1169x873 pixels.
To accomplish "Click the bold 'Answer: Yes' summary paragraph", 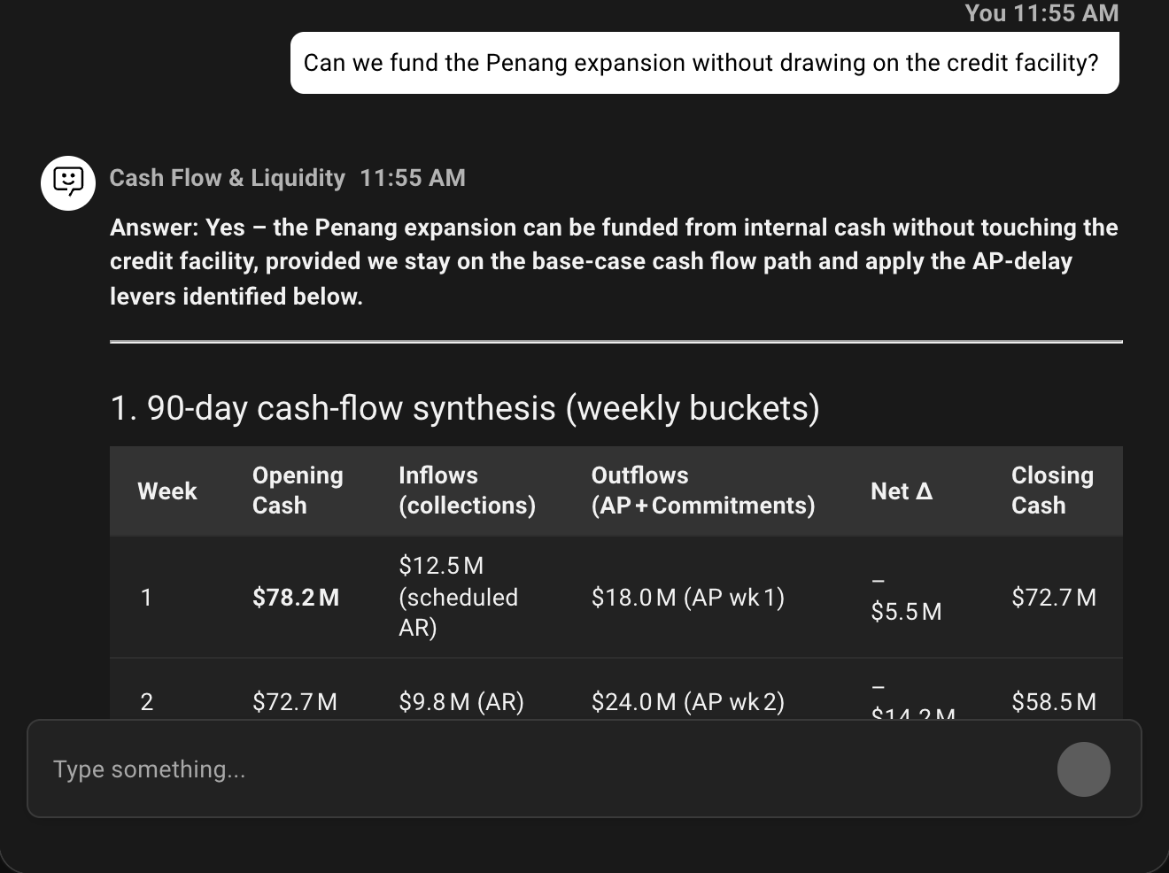I will (614, 262).
